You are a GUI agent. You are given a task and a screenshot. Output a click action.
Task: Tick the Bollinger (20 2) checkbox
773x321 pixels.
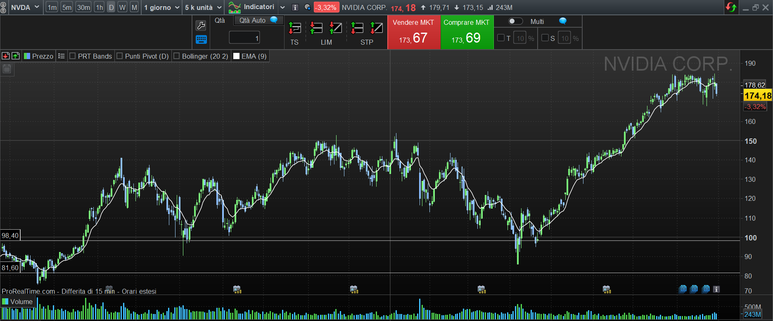(177, 56)
